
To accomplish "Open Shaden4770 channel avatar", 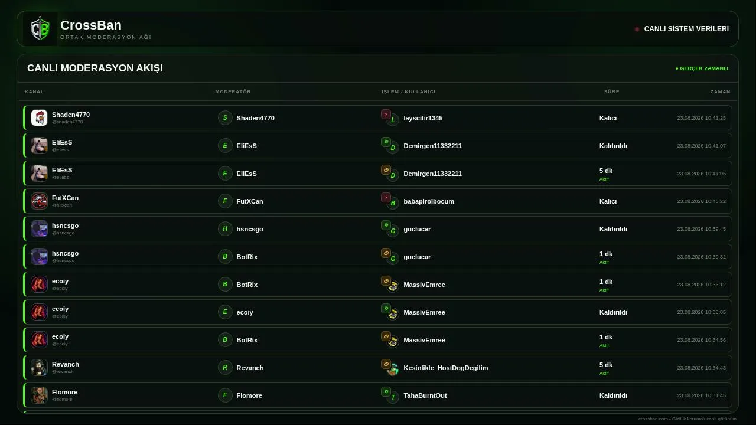I will (x=39, y=118).
